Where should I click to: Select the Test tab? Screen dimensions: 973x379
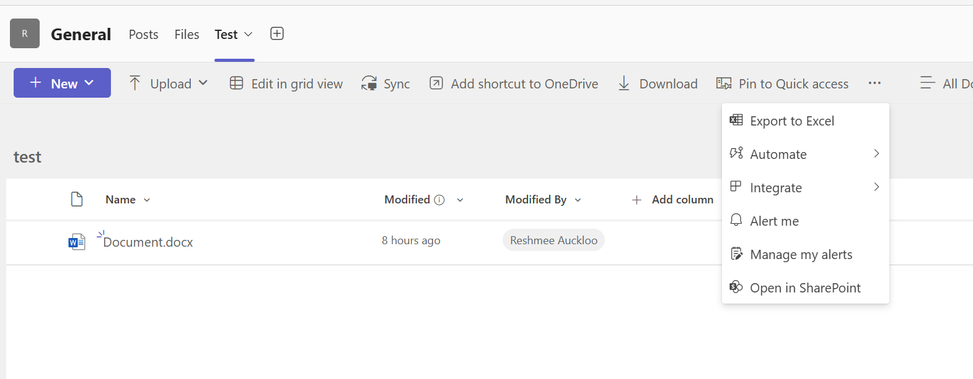point(226,35)
